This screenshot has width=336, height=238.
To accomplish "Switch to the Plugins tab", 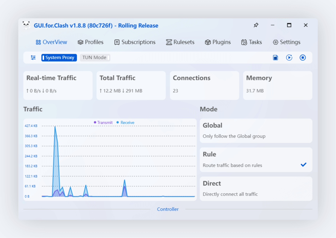I will click(218, 42).
